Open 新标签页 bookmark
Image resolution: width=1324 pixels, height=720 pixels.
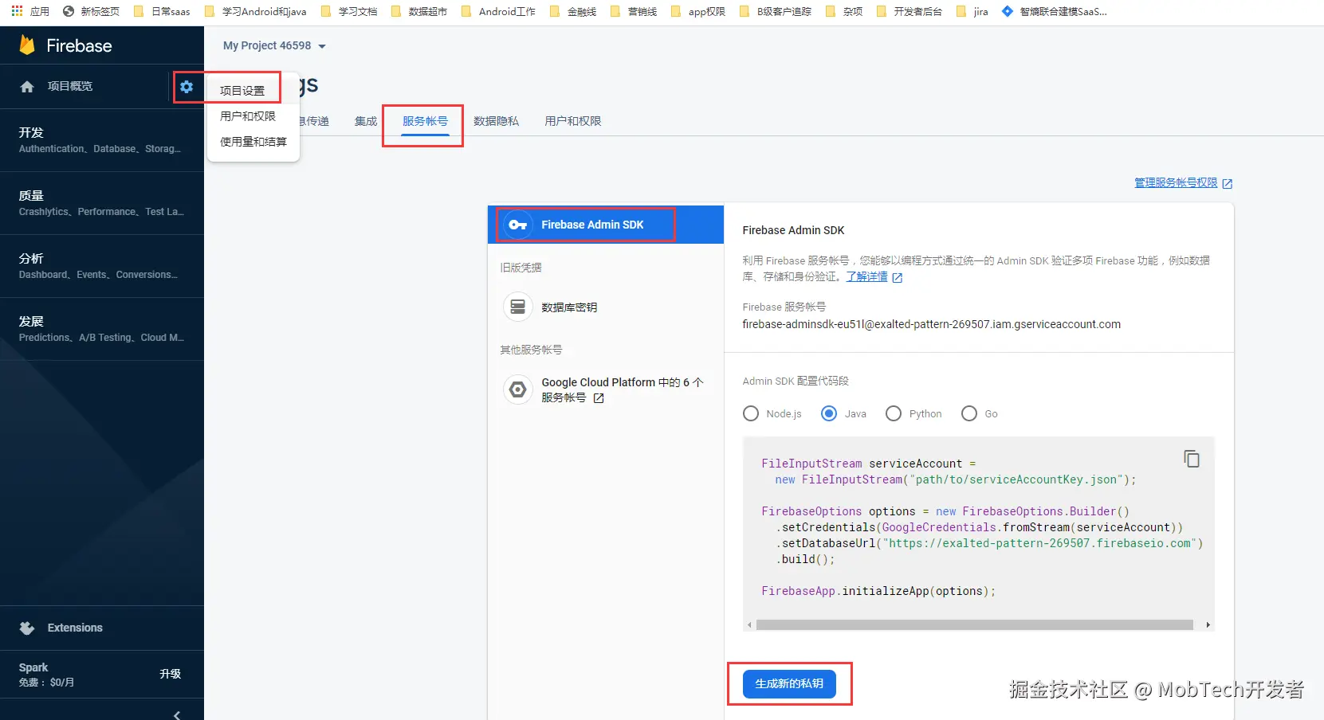point(91,11)
